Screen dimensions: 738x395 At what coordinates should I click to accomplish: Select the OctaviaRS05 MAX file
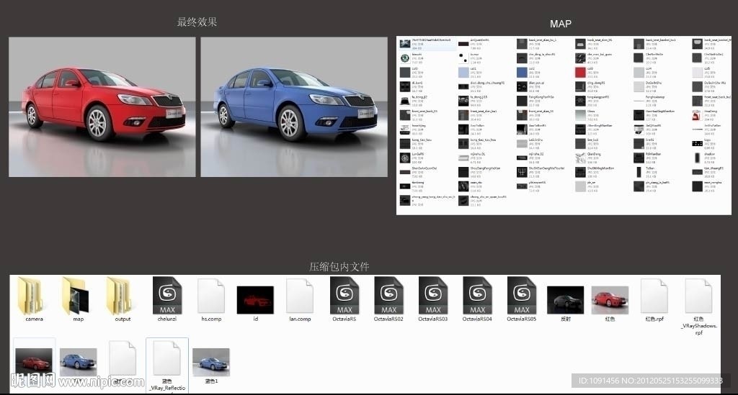(522, 296)
